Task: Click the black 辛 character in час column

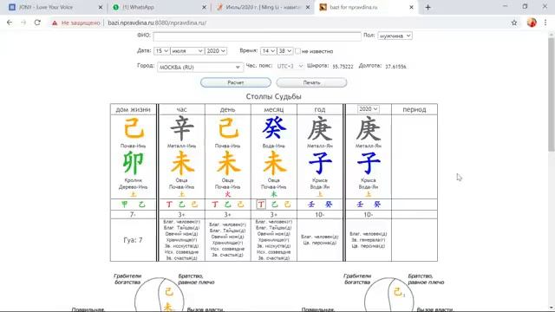Action: (182, 128)
